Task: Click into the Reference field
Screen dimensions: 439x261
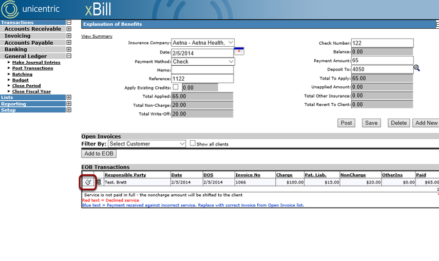Action: click(x=202, y=79)
